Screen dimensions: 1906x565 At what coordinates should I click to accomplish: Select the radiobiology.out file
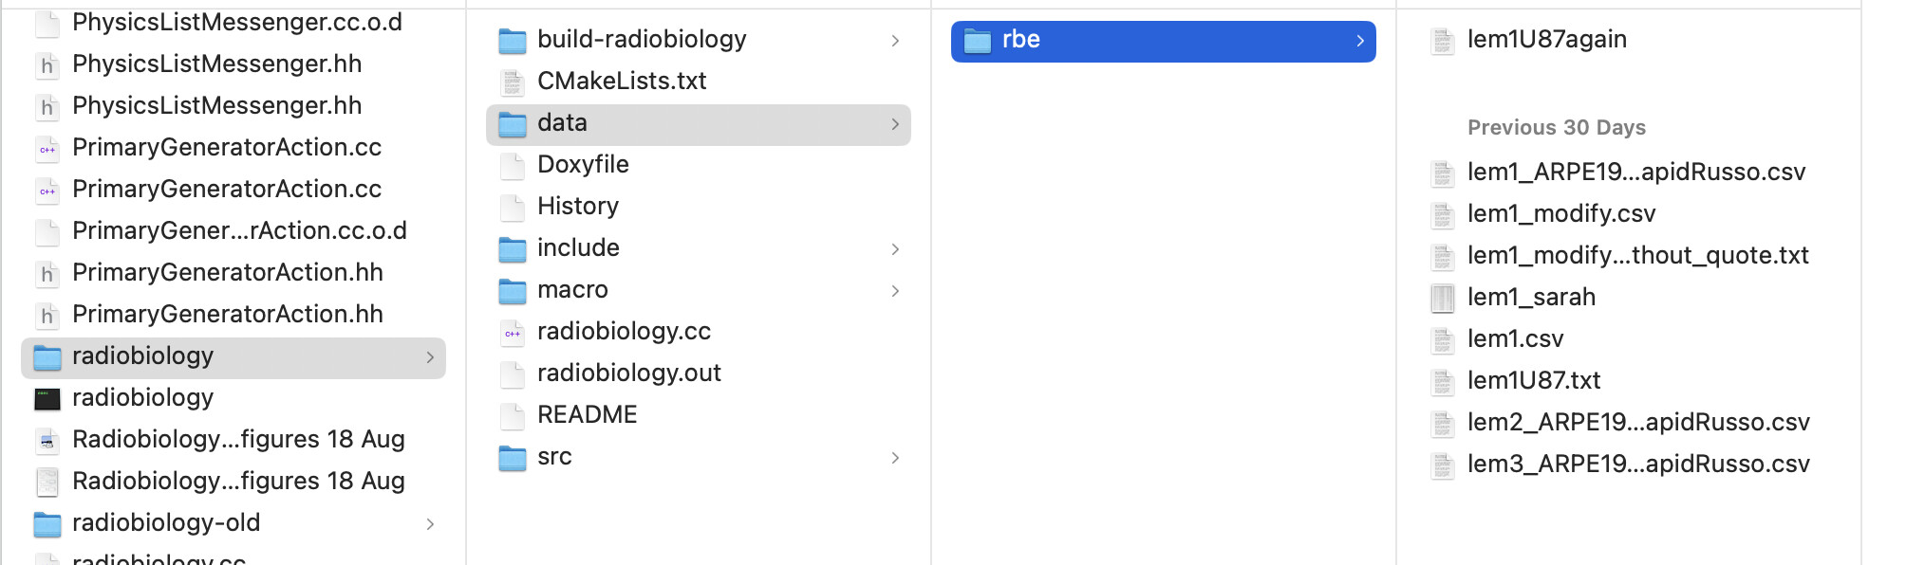628,374
